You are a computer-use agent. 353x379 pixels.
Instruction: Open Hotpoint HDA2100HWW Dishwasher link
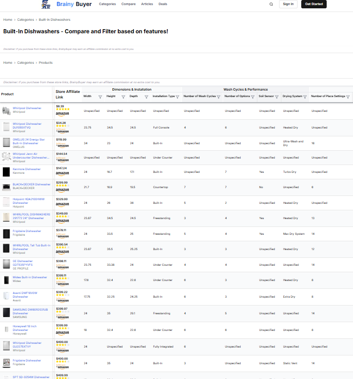pyautogui.click(x=29, y=201)
